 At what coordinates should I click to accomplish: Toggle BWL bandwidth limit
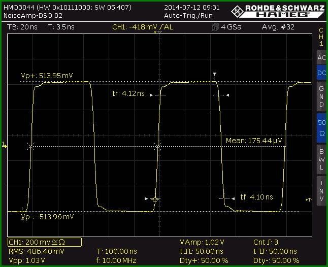pos(321,159)
